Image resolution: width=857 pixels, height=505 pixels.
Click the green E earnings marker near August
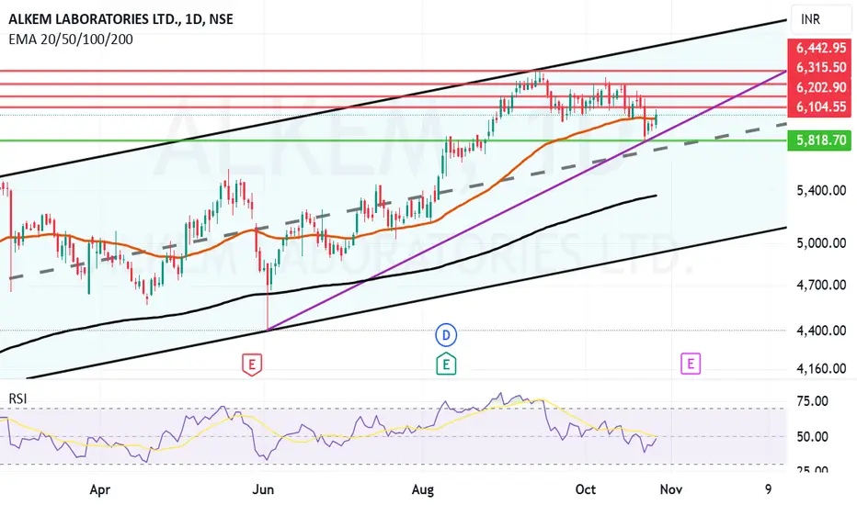(x=446, y=365)
